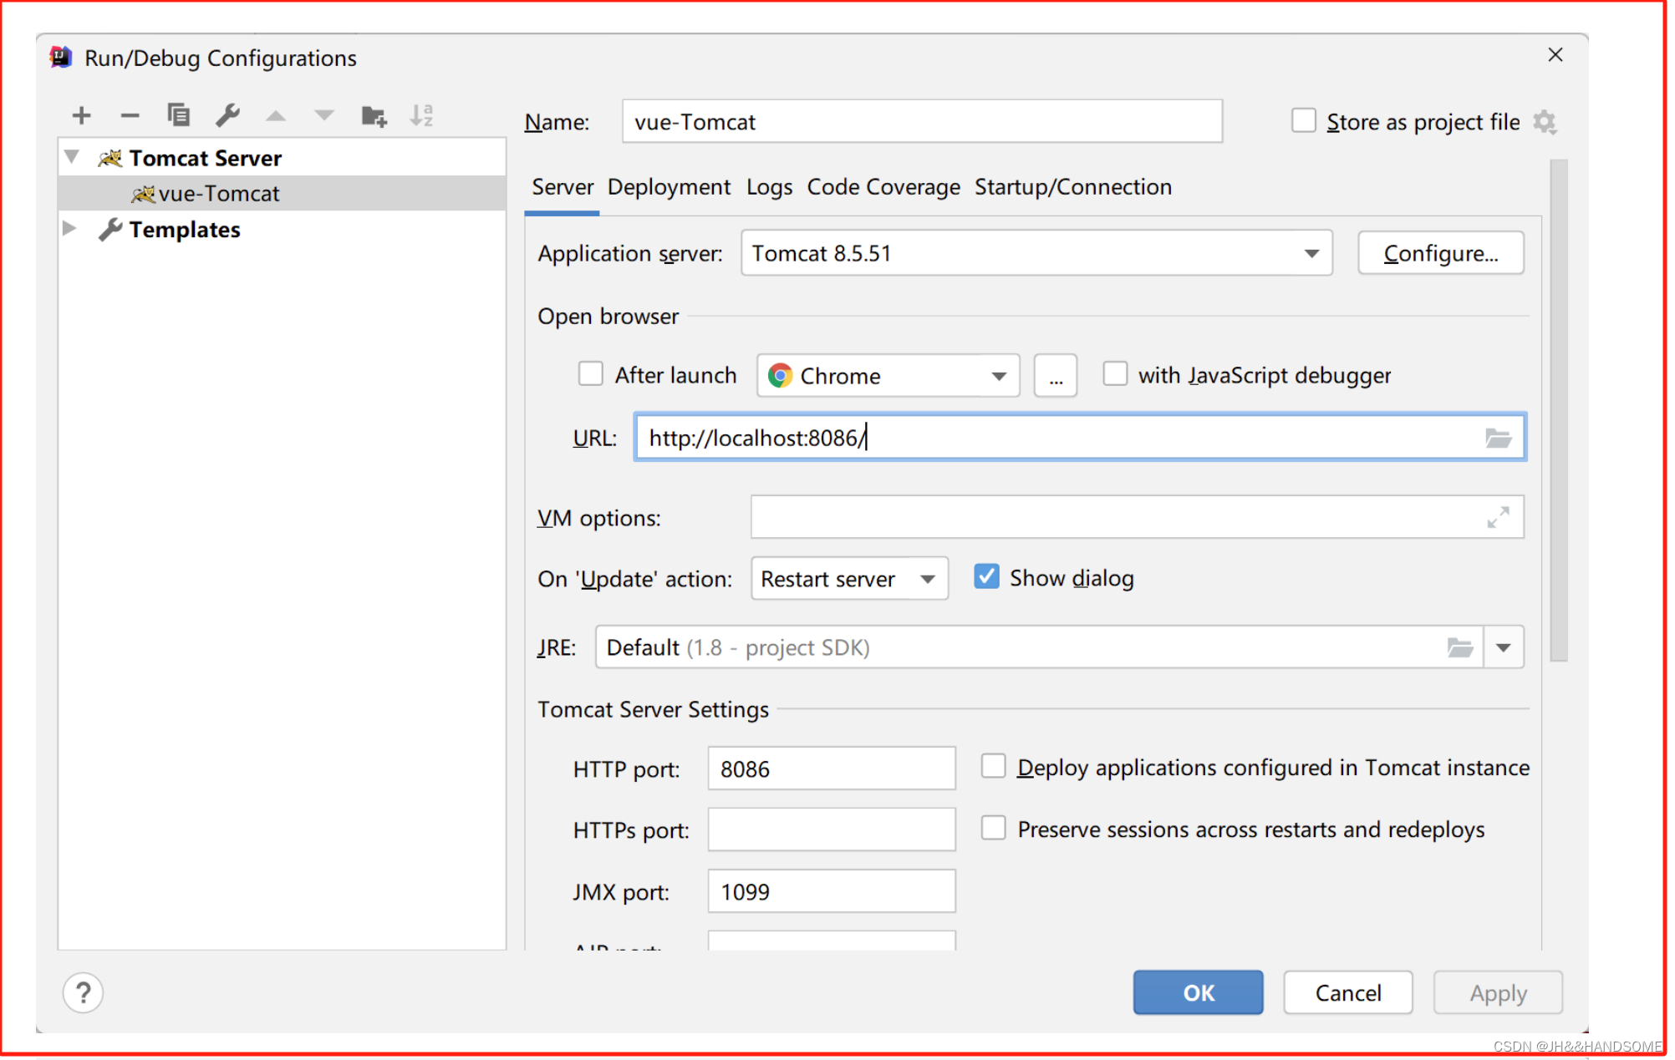The width and height of the screenshot is (1675, 1060).
Task: Click the Open browser section label
Action: pyautogui.click(x=608, y=317)
